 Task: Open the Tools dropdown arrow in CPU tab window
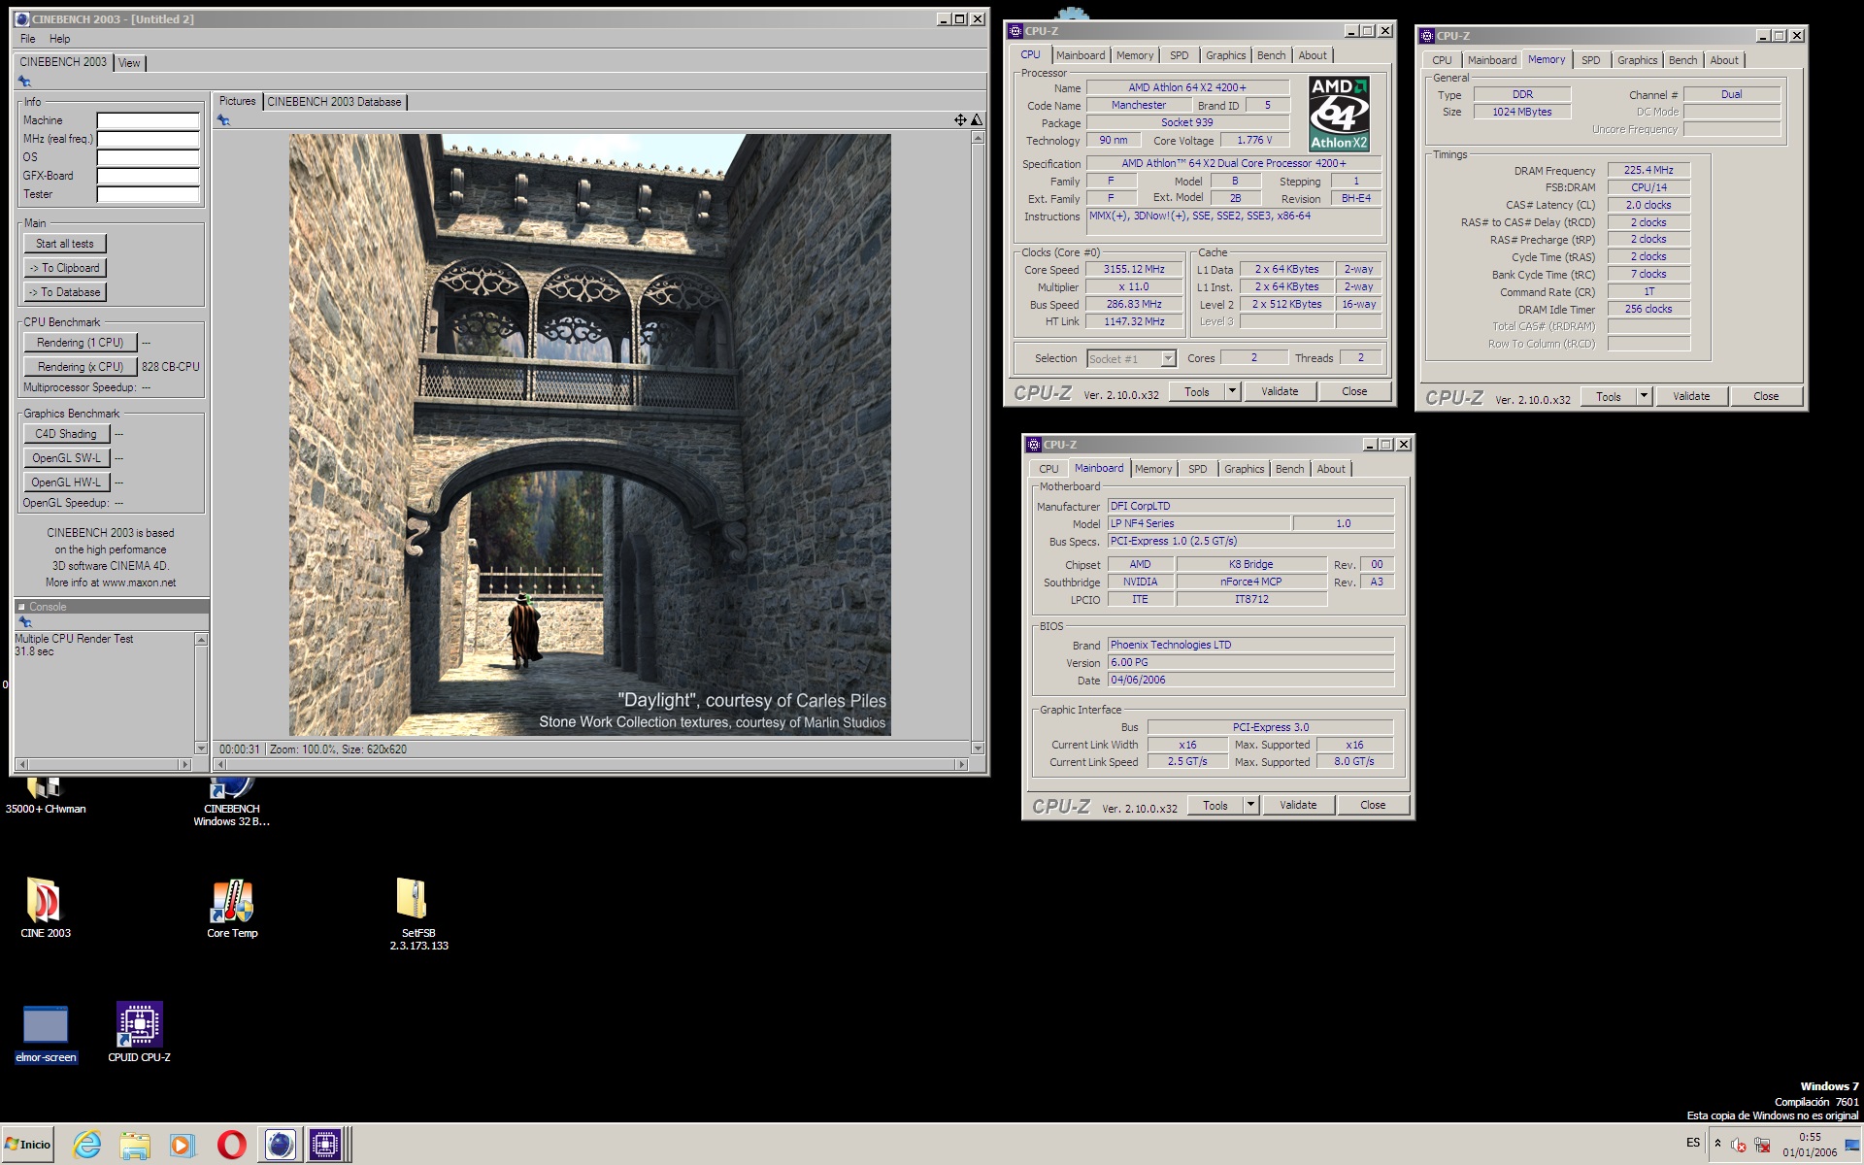1232,391
